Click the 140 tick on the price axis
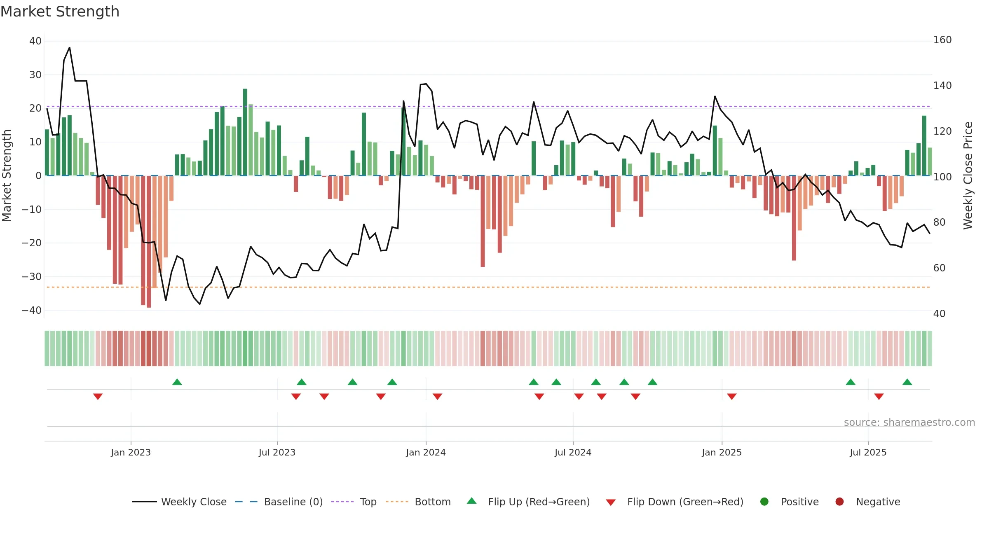 (942, 86)
